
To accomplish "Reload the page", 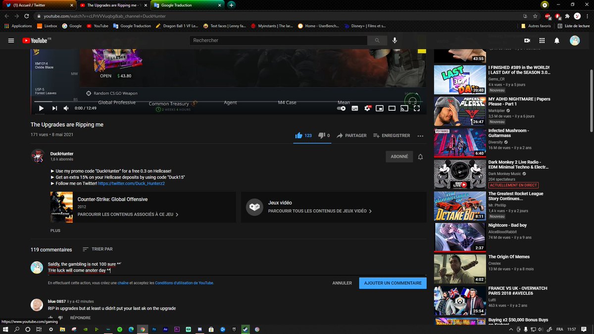I will [x=27, y=16].
